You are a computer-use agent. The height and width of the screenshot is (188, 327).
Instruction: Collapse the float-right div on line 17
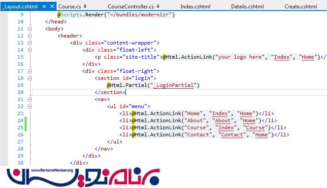click(x=30, y=71)
